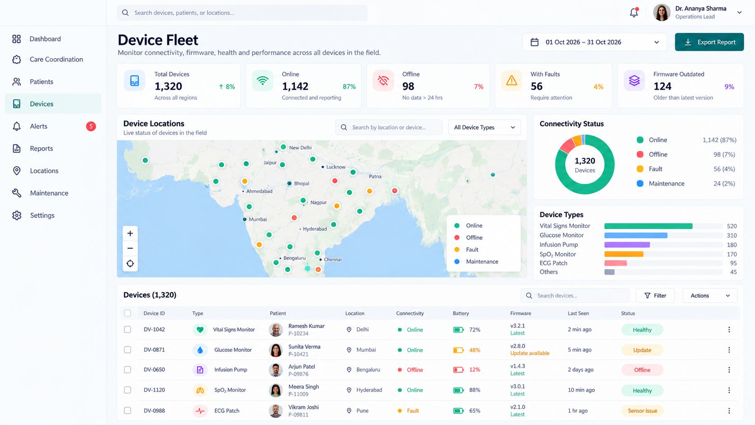Screen dimensions: 755x425
Task: Click the With Faults warning triangle icon
Action: point(512,81)
